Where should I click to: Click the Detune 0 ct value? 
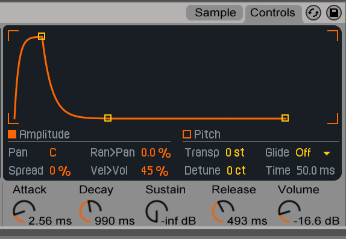tap(236, 170)
